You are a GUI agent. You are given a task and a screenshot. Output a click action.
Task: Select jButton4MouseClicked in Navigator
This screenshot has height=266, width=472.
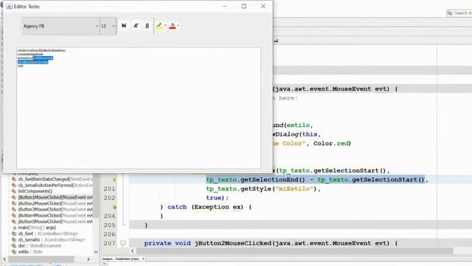(55, 215)
